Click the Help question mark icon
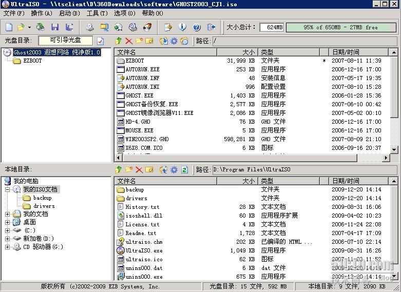Viewport: 401px width, 292px height. point(197,27)
